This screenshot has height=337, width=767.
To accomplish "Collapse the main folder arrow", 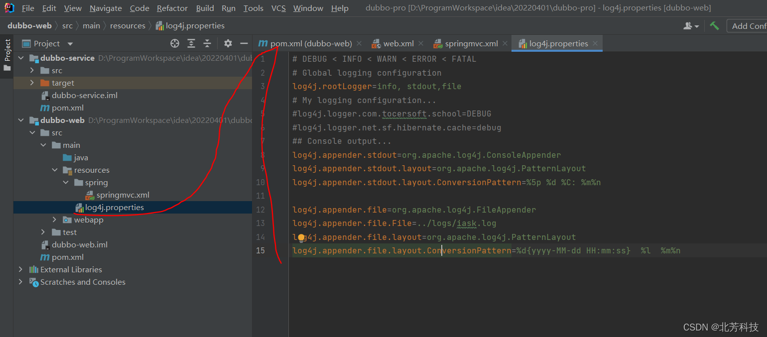I will pyautogui.click(x=43, y=145).
